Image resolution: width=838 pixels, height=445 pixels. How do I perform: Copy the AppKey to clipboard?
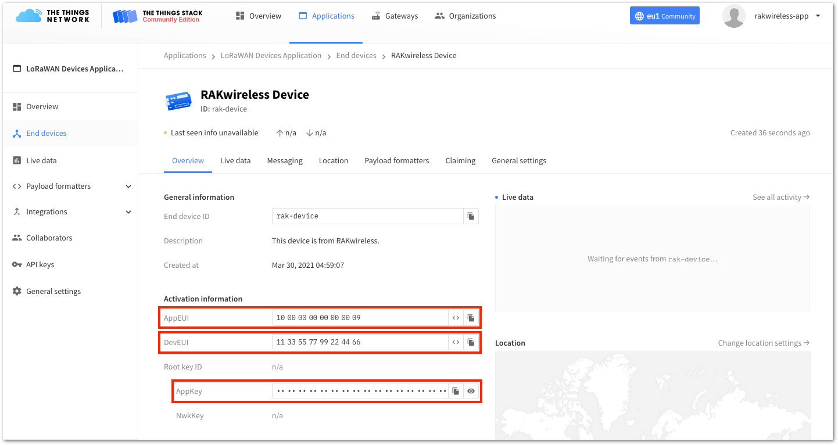[x=456, y=391]
